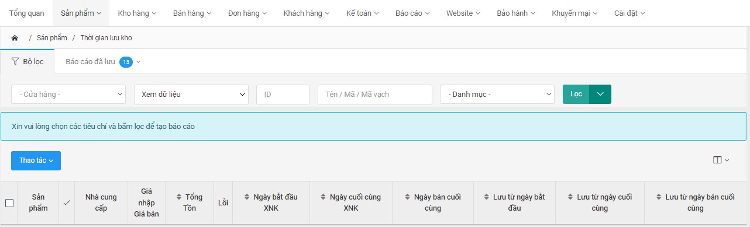Click Thời gian lưu kho breadcrumb
Screen dimensions: 750x227
point(106,38)
